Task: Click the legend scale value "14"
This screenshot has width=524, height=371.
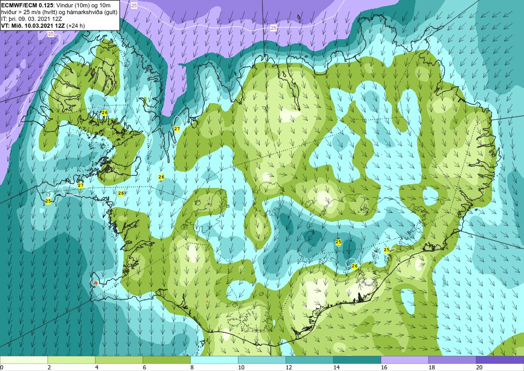Action: pos(336,368)
